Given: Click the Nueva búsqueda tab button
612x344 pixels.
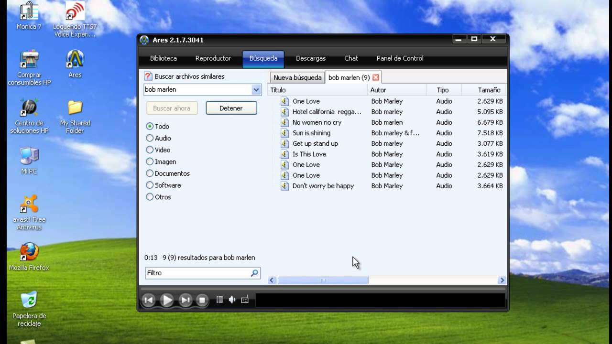Looking at the screenshot, I should pos(297,77).
